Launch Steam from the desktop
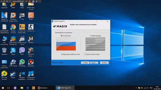 tap(13, 74)
